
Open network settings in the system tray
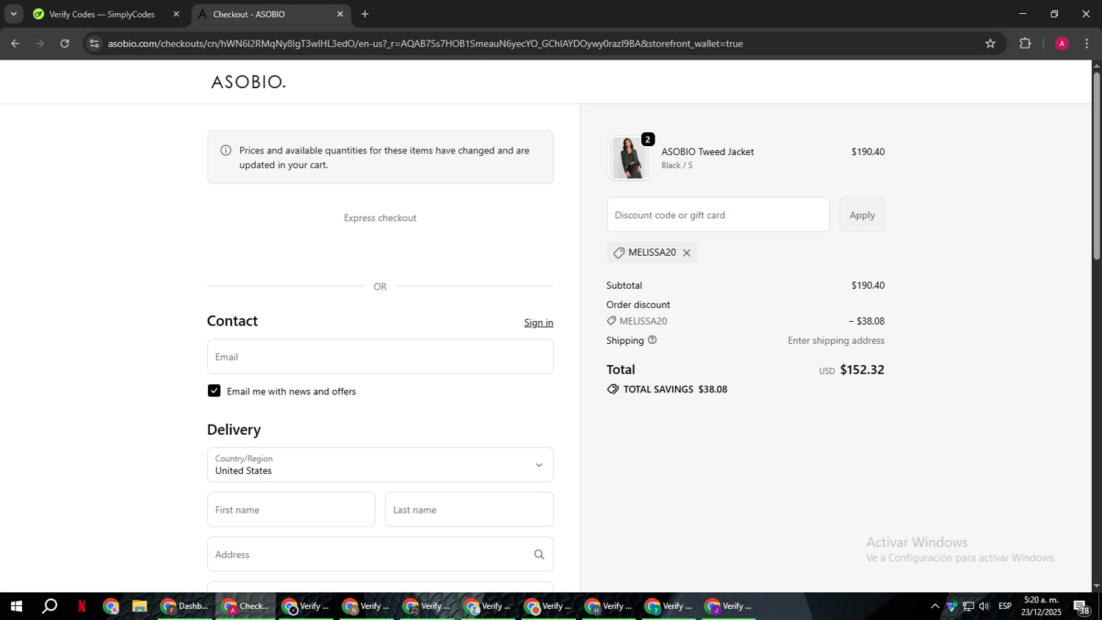[968, 607]
